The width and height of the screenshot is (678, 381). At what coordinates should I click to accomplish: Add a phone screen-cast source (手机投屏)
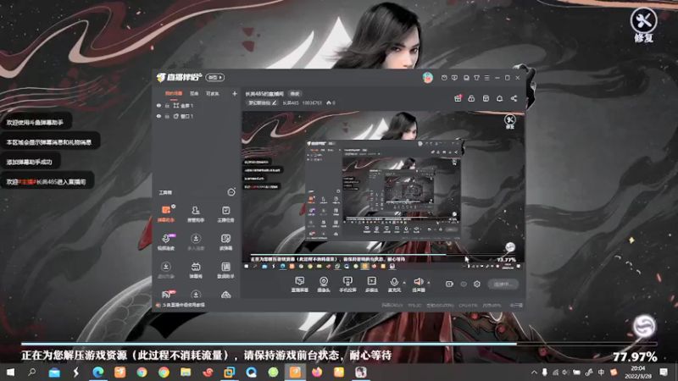click(x=347, y=284)
